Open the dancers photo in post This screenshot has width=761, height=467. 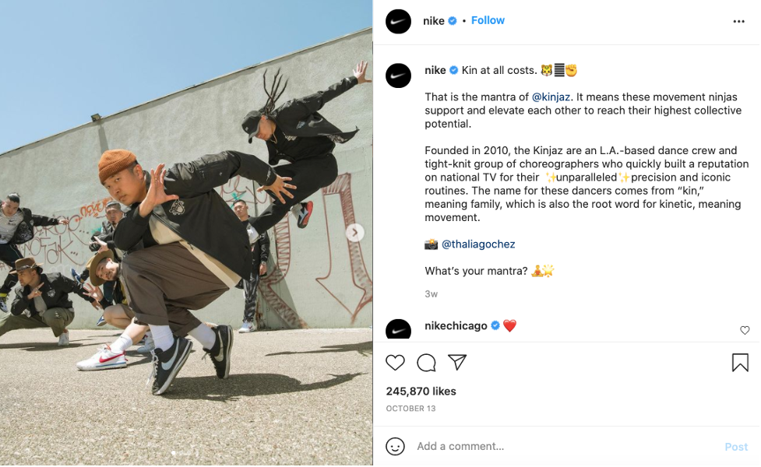[186, 233]
